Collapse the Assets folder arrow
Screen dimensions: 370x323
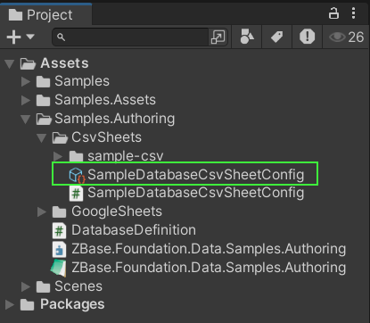point(10,63)
